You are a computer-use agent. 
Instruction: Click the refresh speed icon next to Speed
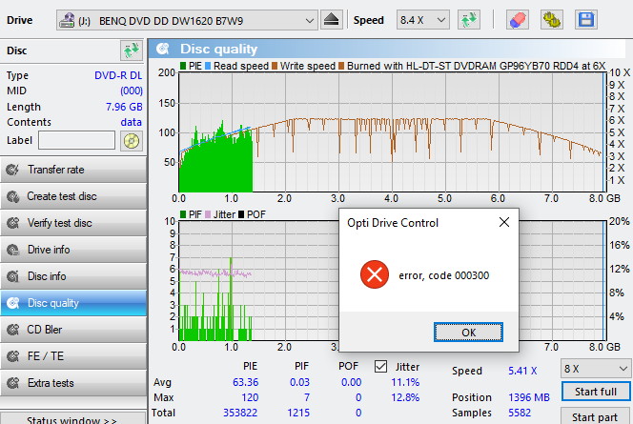468,20
